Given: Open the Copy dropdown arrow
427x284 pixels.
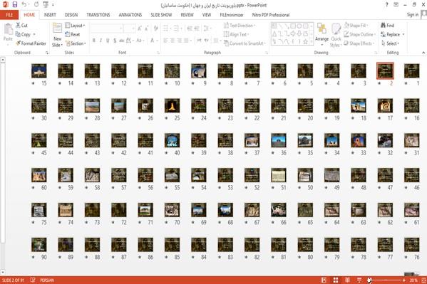Looking at the screenshot, I should click(34, 35).
